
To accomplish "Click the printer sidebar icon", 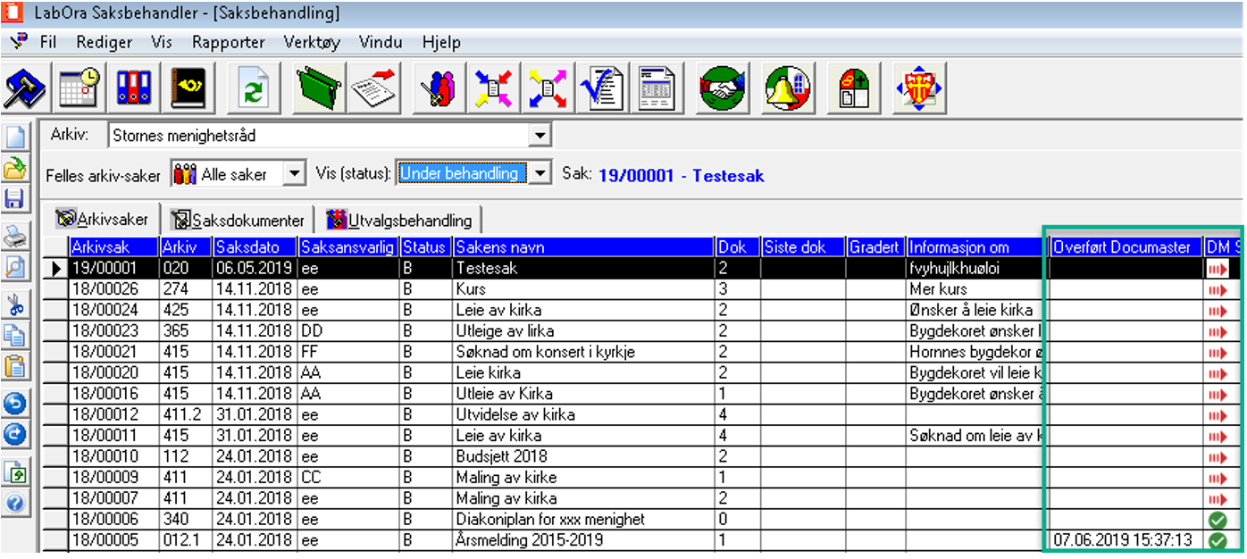I will (15, 236).
